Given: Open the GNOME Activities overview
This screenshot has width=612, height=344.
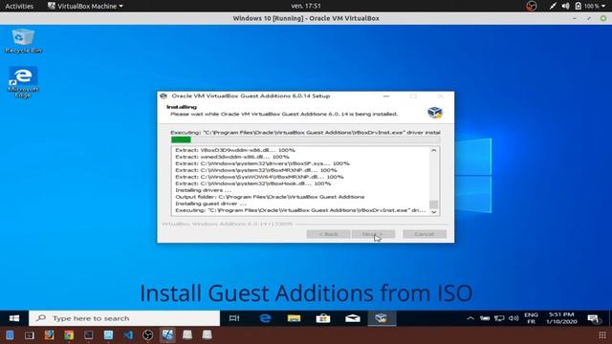Looking at the screenshot, I should point(19,6).
